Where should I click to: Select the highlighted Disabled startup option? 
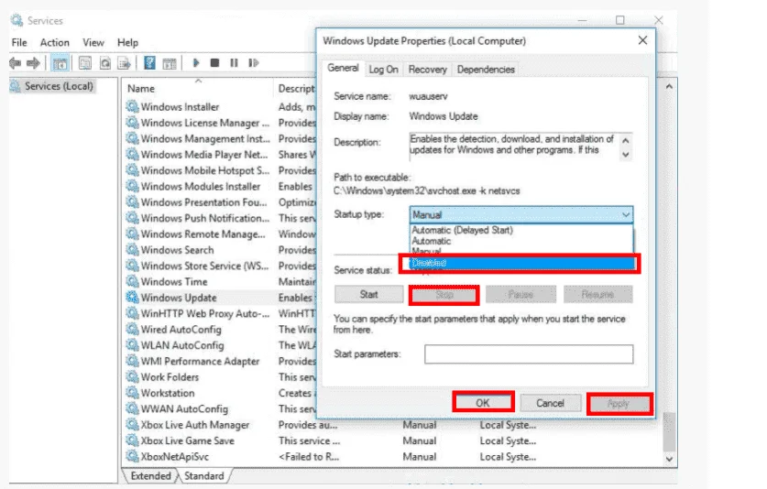520,263
